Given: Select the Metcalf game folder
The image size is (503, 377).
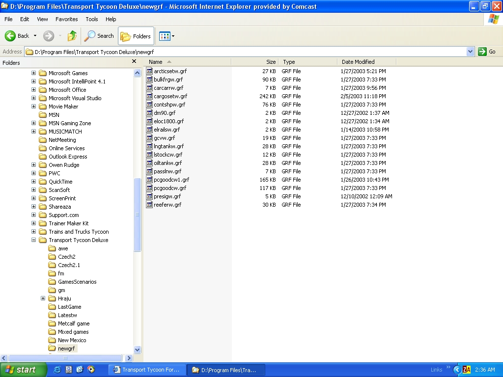Looking at the screenshot, I should [74, 323].
